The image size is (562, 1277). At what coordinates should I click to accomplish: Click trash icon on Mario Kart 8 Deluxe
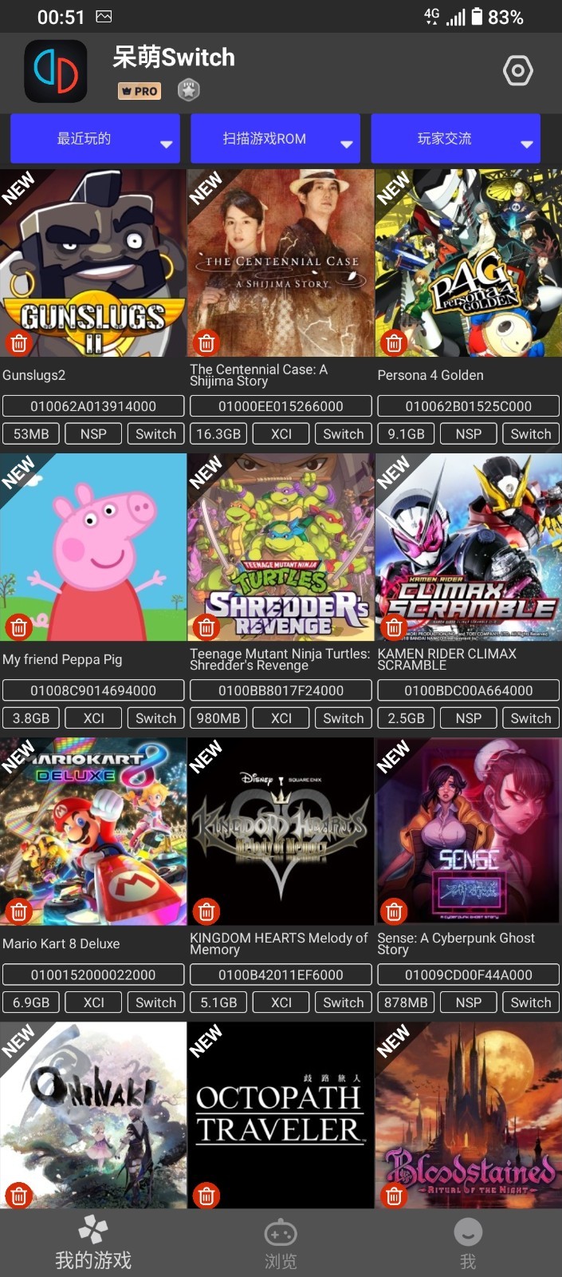tap(19, 911)
